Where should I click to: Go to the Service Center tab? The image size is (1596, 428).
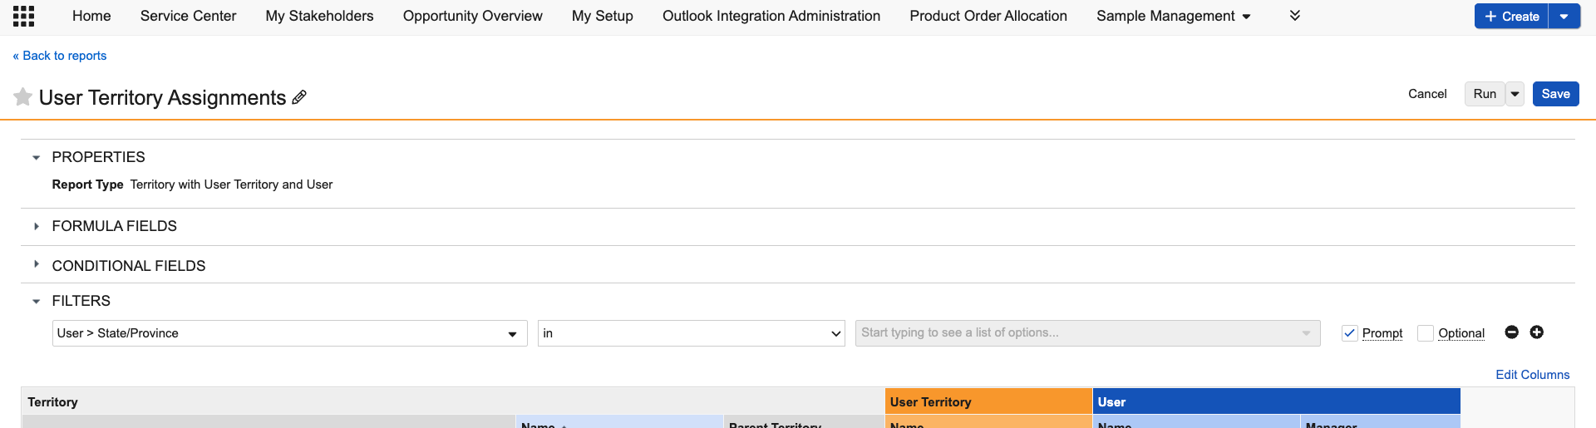(x=188, y=16)
